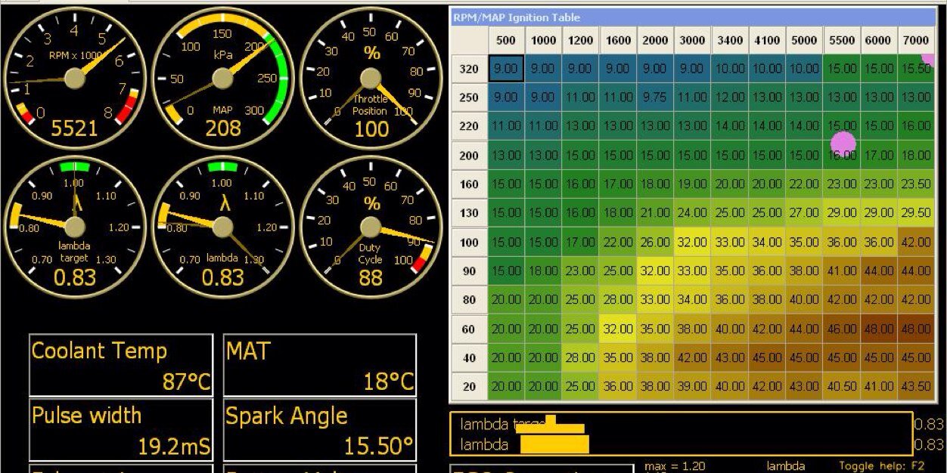The image size is (947, 473).
Task: Select the 1200 RPM column header
Action: (580, 40)
